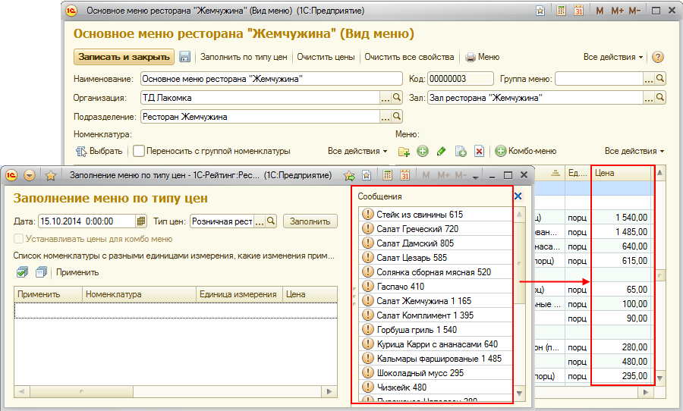
Task: Click the green pencil edit icon
Action: tap(441, 151)
